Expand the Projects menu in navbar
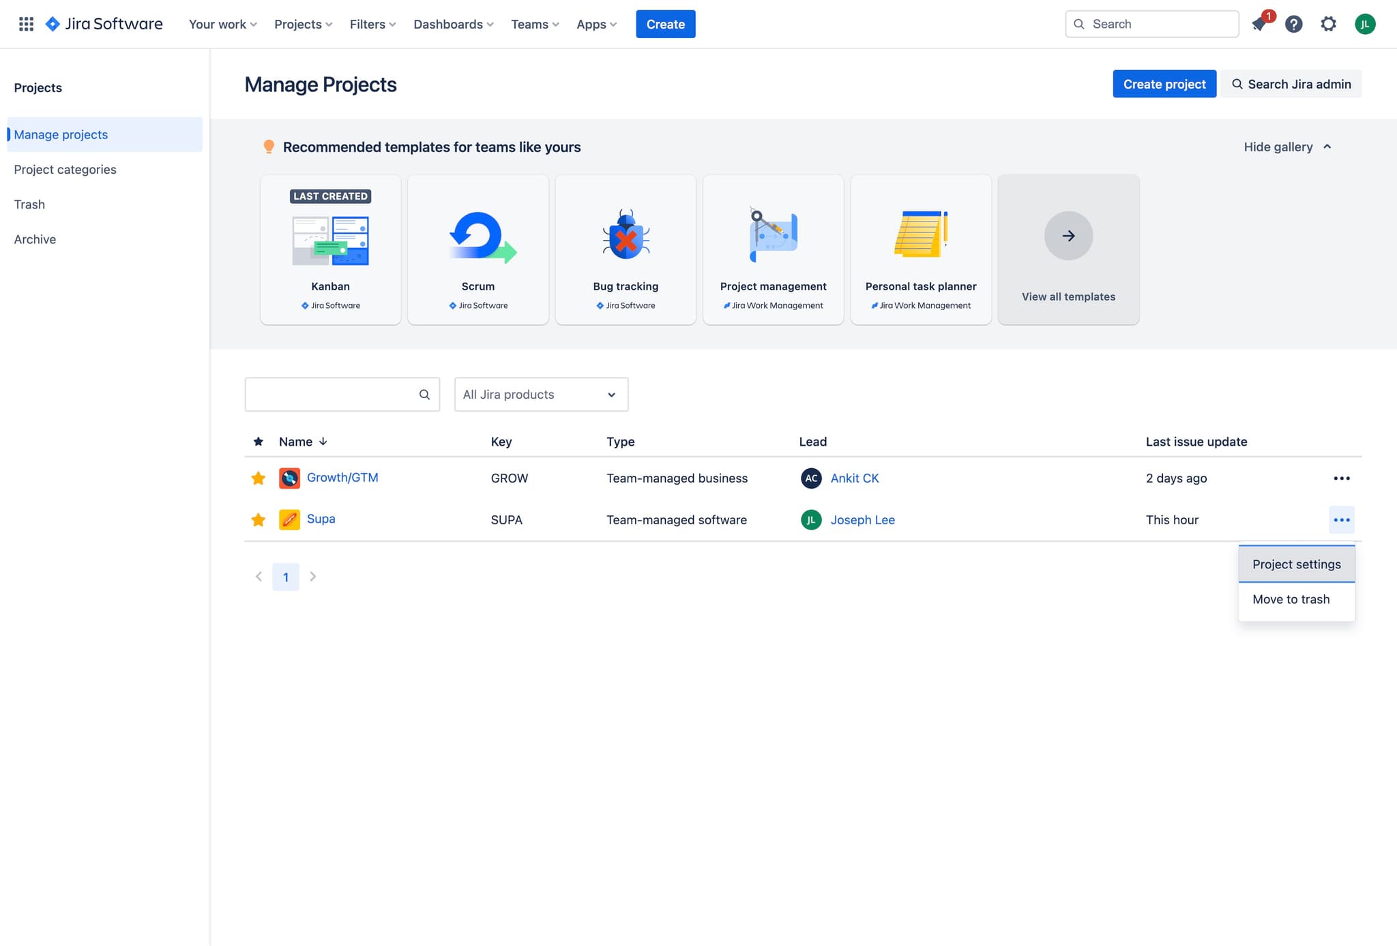Viewport: 1397px width, 946px height. (x=303, y=25)
